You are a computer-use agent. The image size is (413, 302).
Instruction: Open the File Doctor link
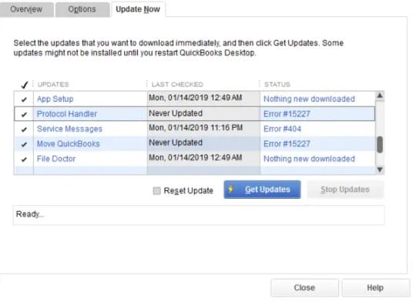pos(56,159)
